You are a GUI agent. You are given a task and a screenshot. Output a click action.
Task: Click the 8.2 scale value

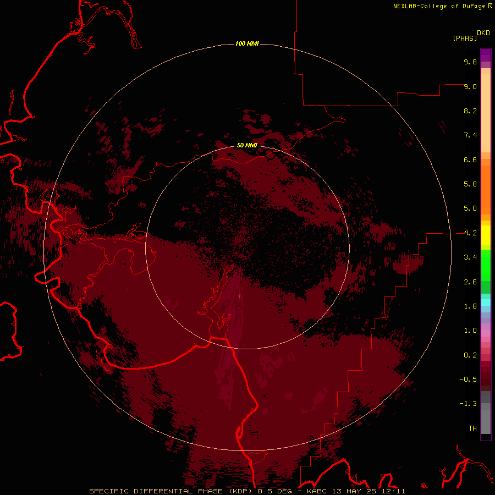pos(470,111)
